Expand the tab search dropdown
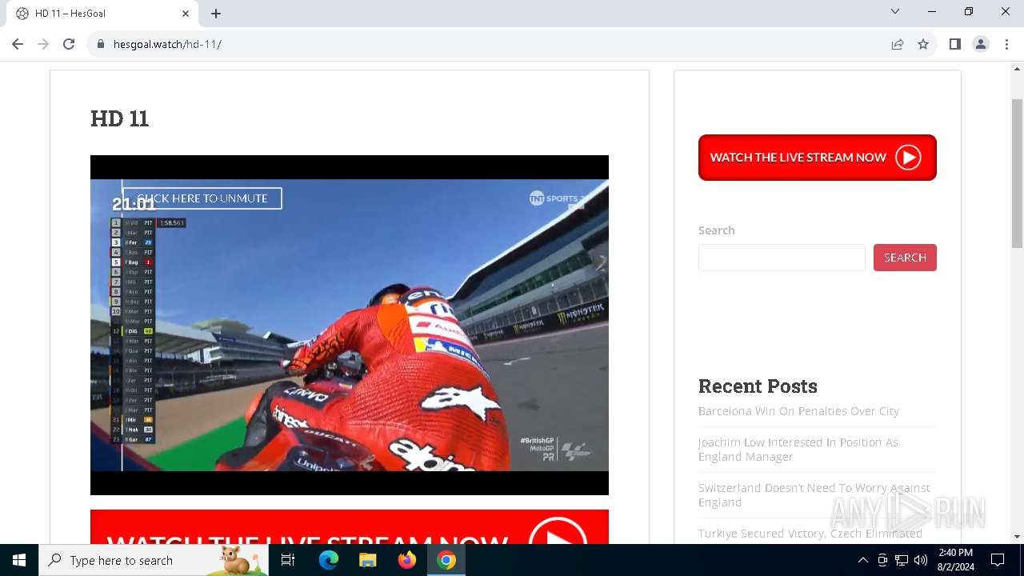The image size is (1024, 576). 895,11
